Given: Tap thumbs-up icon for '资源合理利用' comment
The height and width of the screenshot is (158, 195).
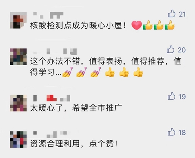Looking at the screenshot, I should (x=171, y=132).
